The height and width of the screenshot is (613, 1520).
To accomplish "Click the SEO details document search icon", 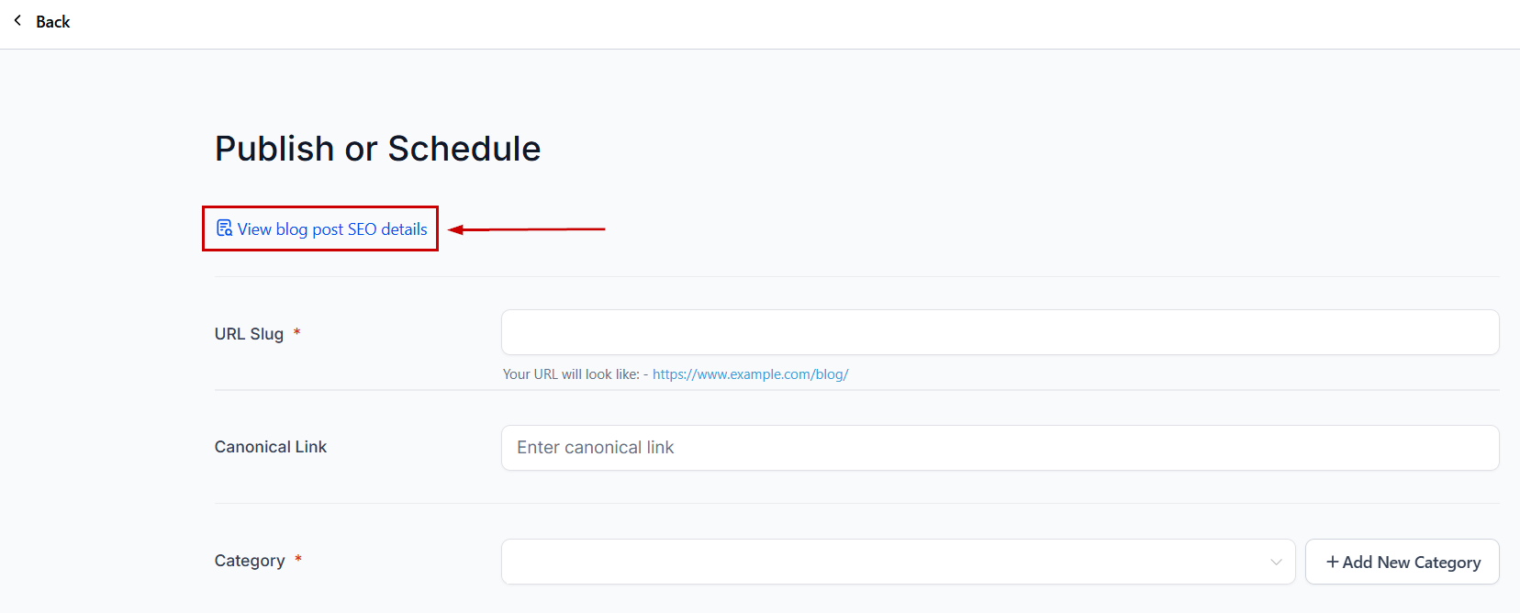I will click(224, 228).
